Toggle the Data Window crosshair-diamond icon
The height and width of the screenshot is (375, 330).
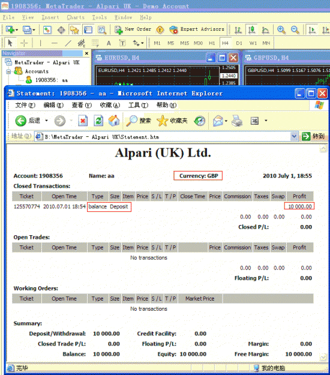(61, 30)
